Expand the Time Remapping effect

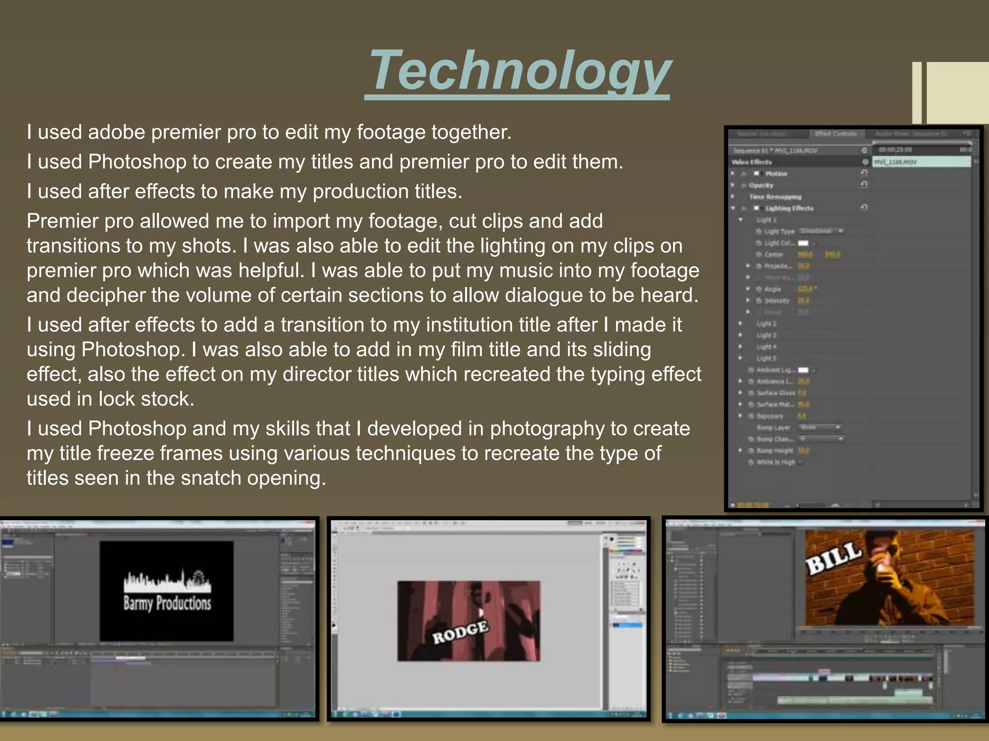(x=733, y=196)
